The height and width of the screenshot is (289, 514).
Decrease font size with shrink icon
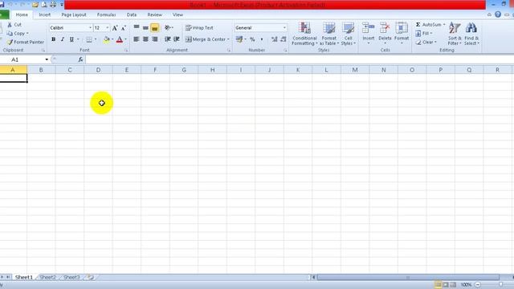(124, 28)
